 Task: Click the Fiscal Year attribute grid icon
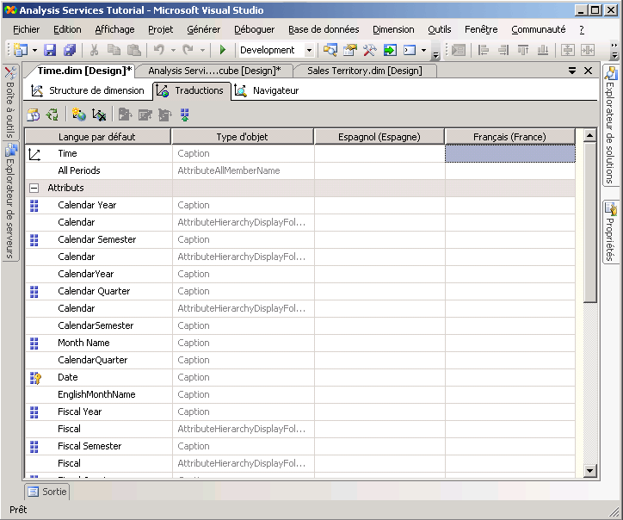[x=34, y=412]
